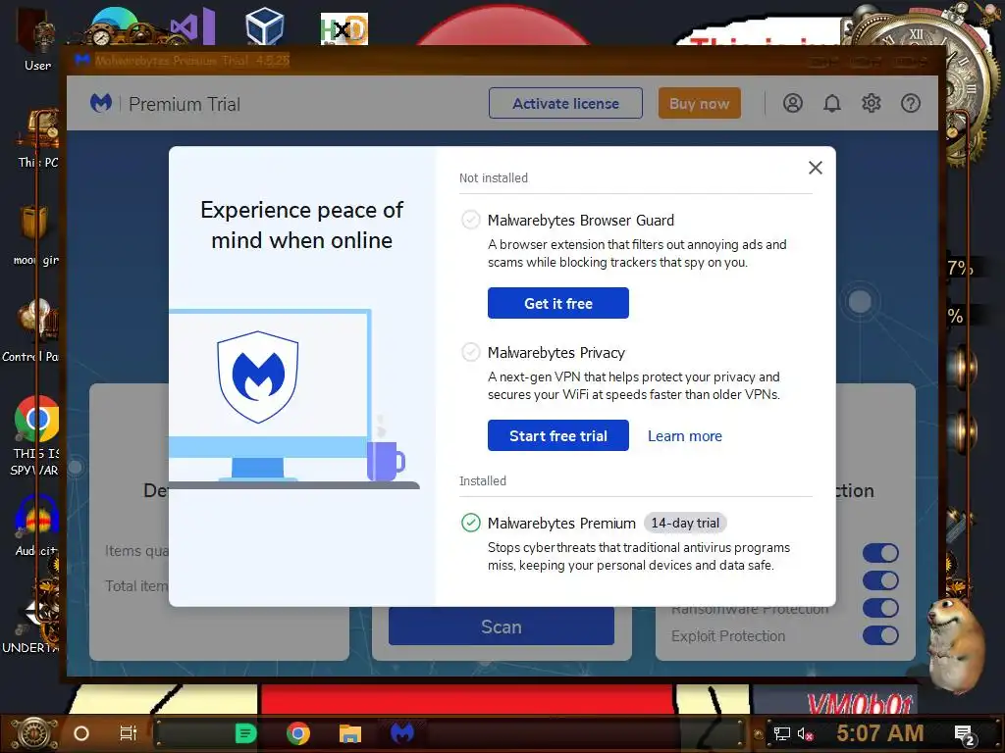Click Browser Guard status check circle
This screenshot has width=1005, height=753.
470,220
